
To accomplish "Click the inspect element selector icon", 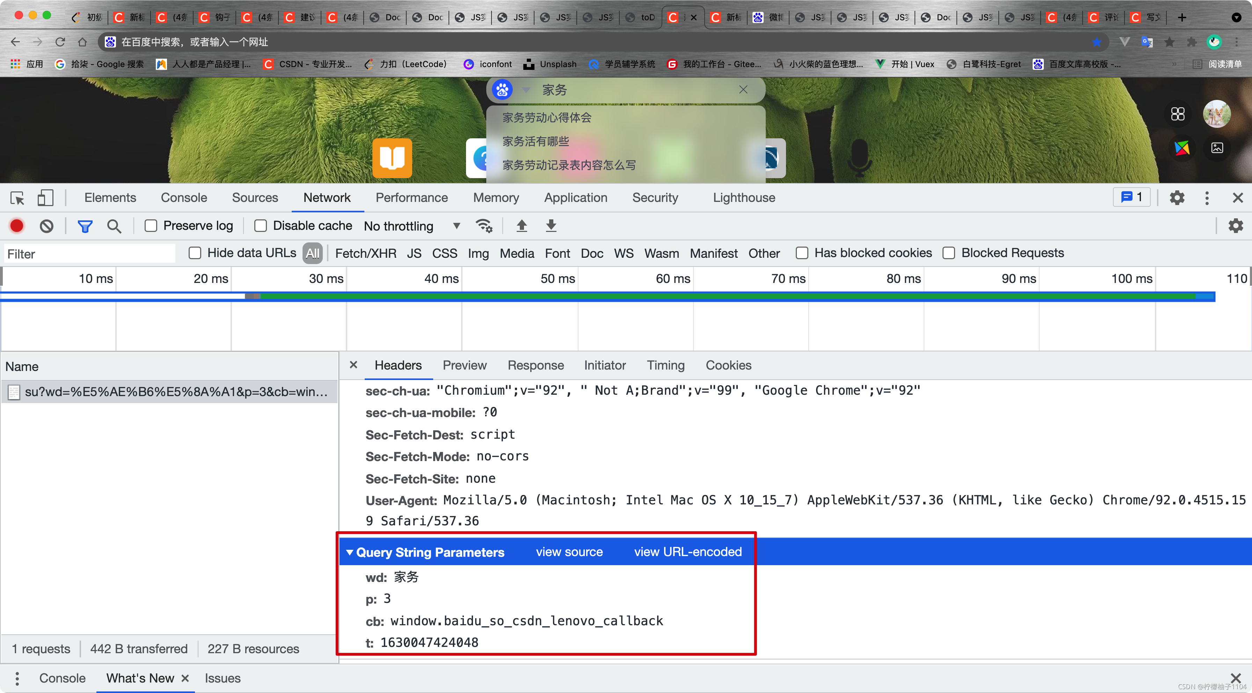I will (x=17, y=198).
